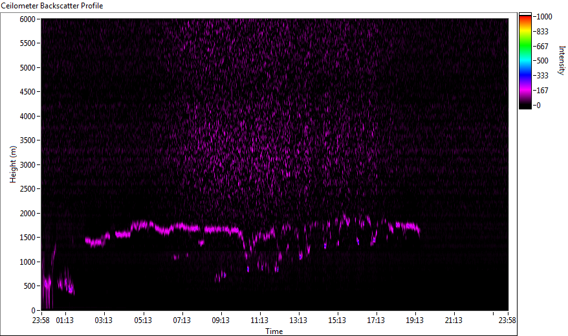Click the 07:13 time tick label
Screen dimensions: 568x336
[x=182, y=320]
